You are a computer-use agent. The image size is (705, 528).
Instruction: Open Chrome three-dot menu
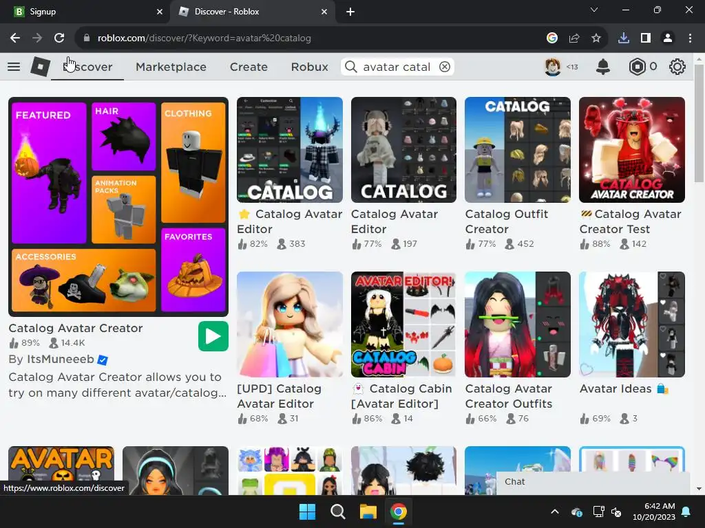click(x=690, y=38)
